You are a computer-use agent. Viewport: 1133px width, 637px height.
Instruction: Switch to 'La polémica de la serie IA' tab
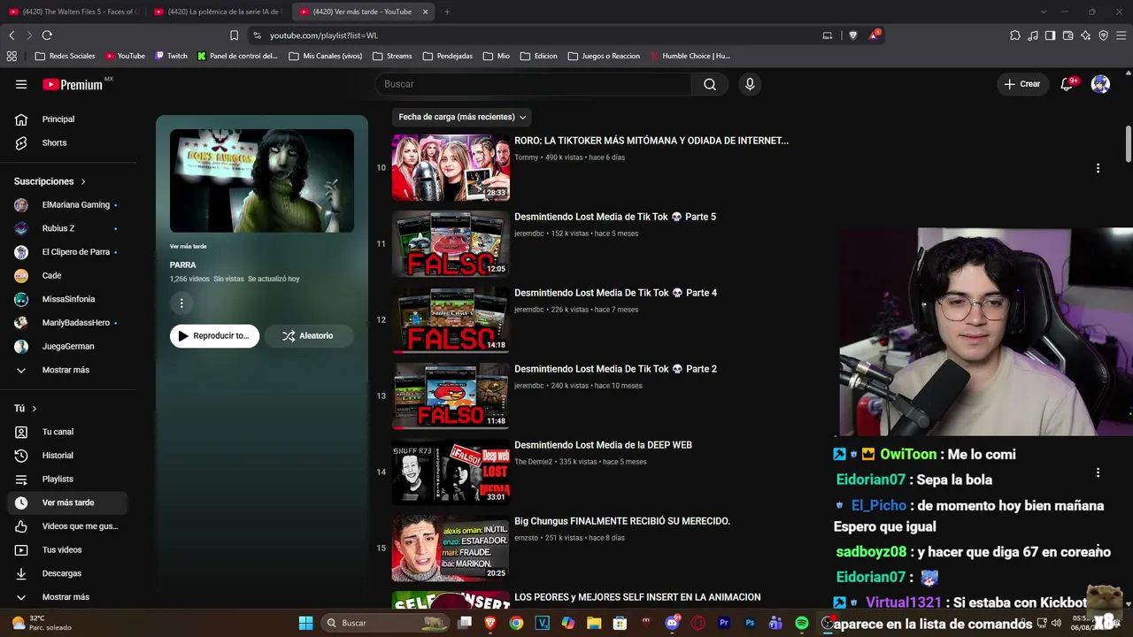[x=218, y=12]
